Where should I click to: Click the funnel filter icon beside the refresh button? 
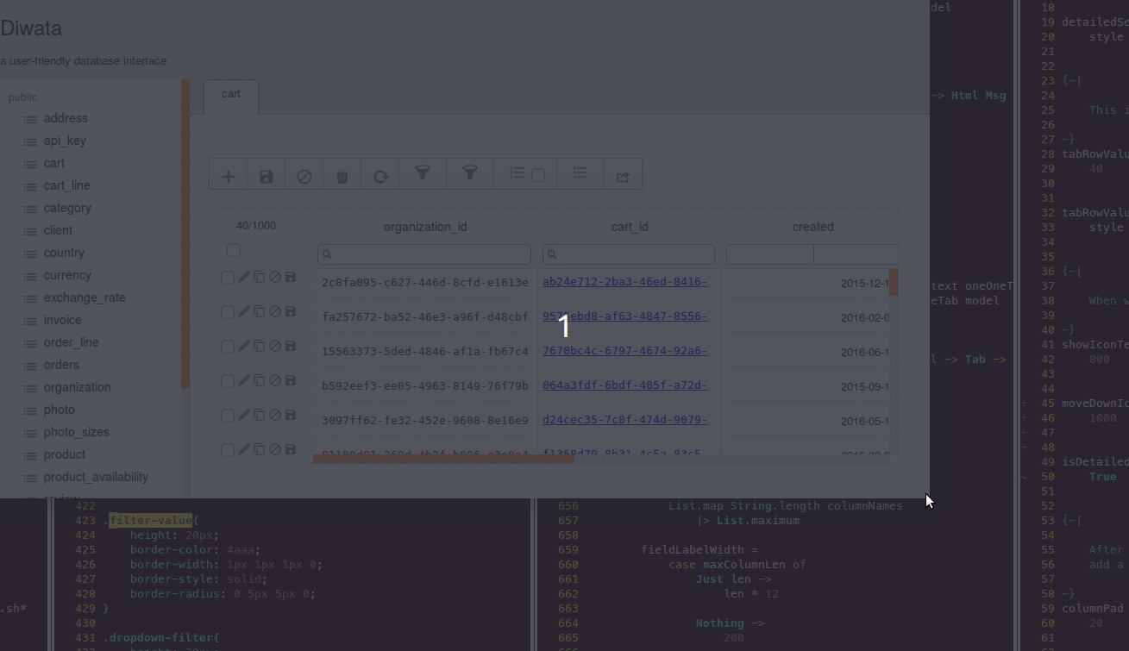coord(423,173)
